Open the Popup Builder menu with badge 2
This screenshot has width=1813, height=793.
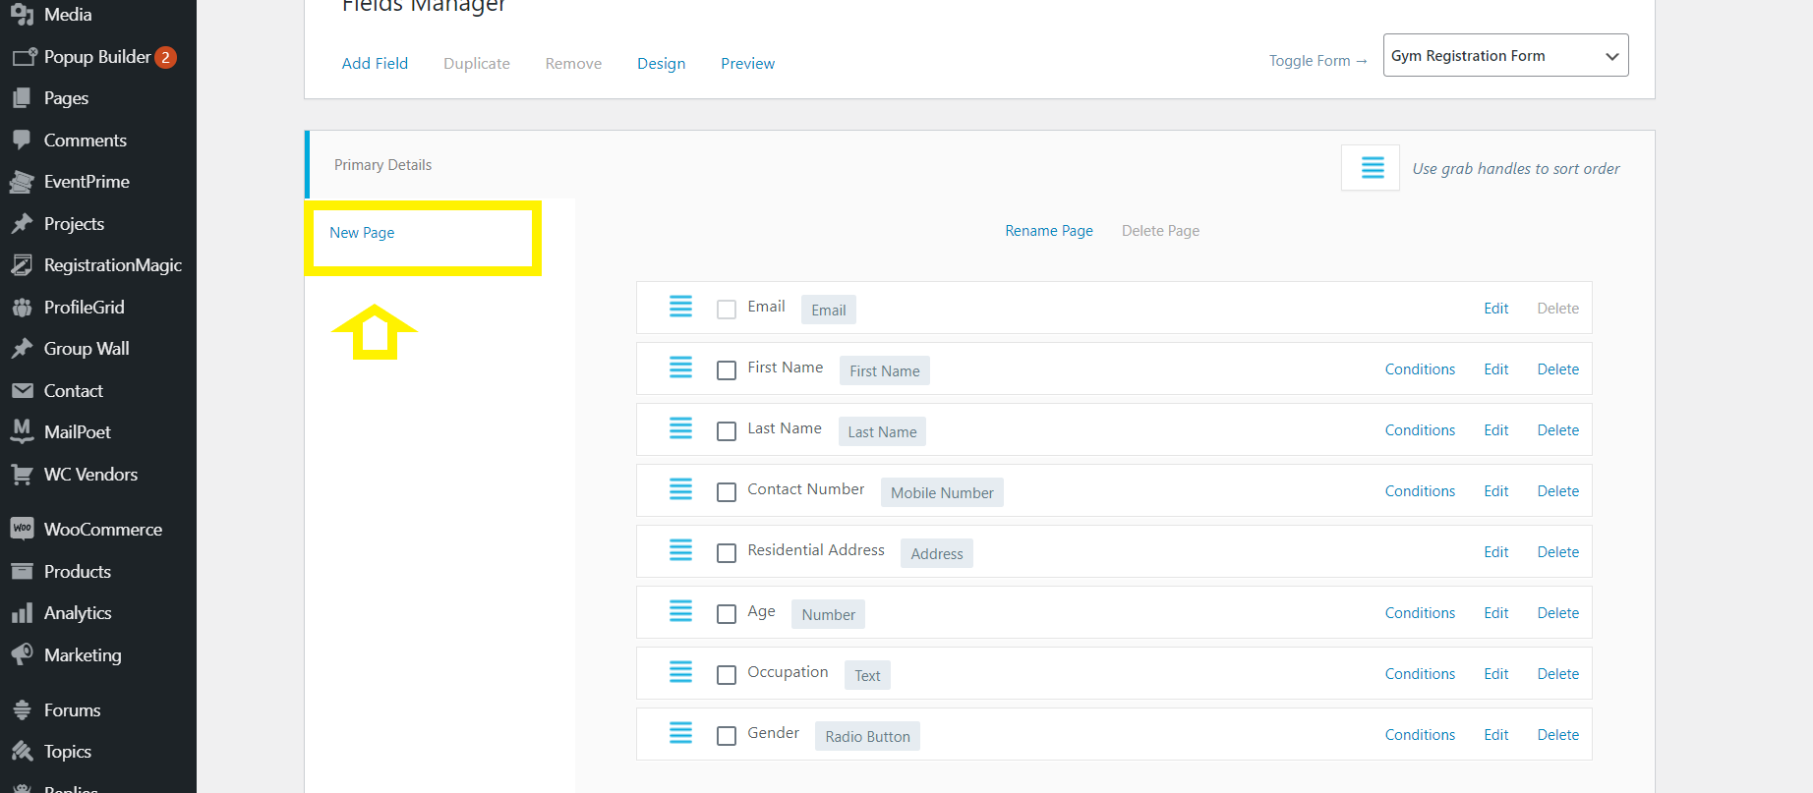coord(98,57)
